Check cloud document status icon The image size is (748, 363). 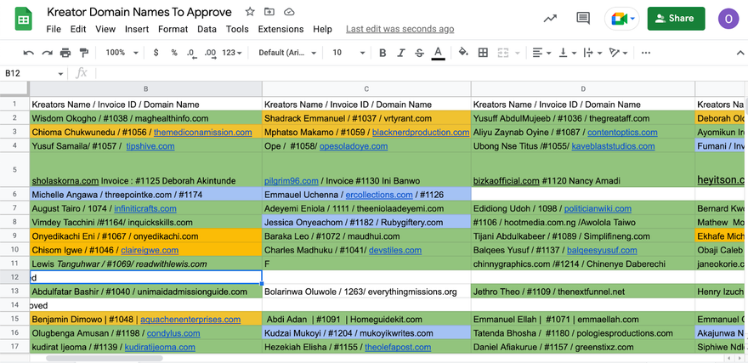[x=289, y=12]
